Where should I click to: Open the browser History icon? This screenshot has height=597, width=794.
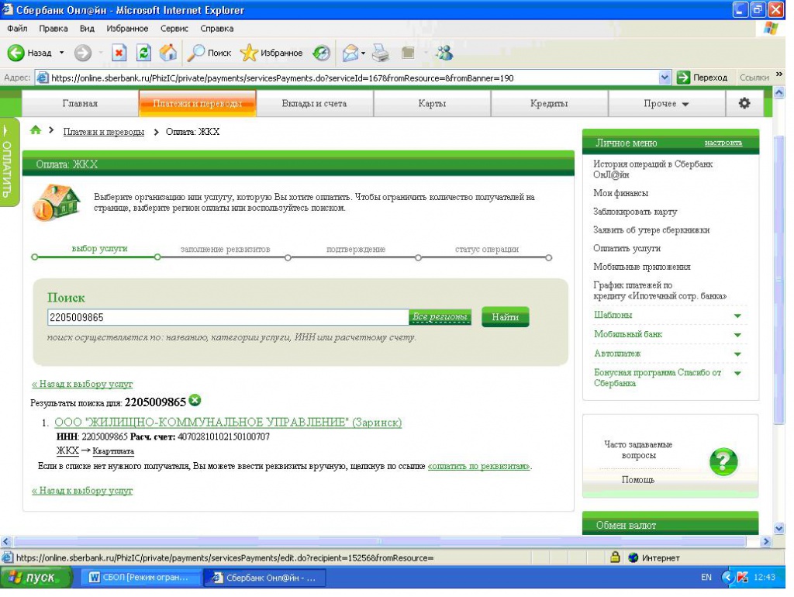tap(321, 53)
